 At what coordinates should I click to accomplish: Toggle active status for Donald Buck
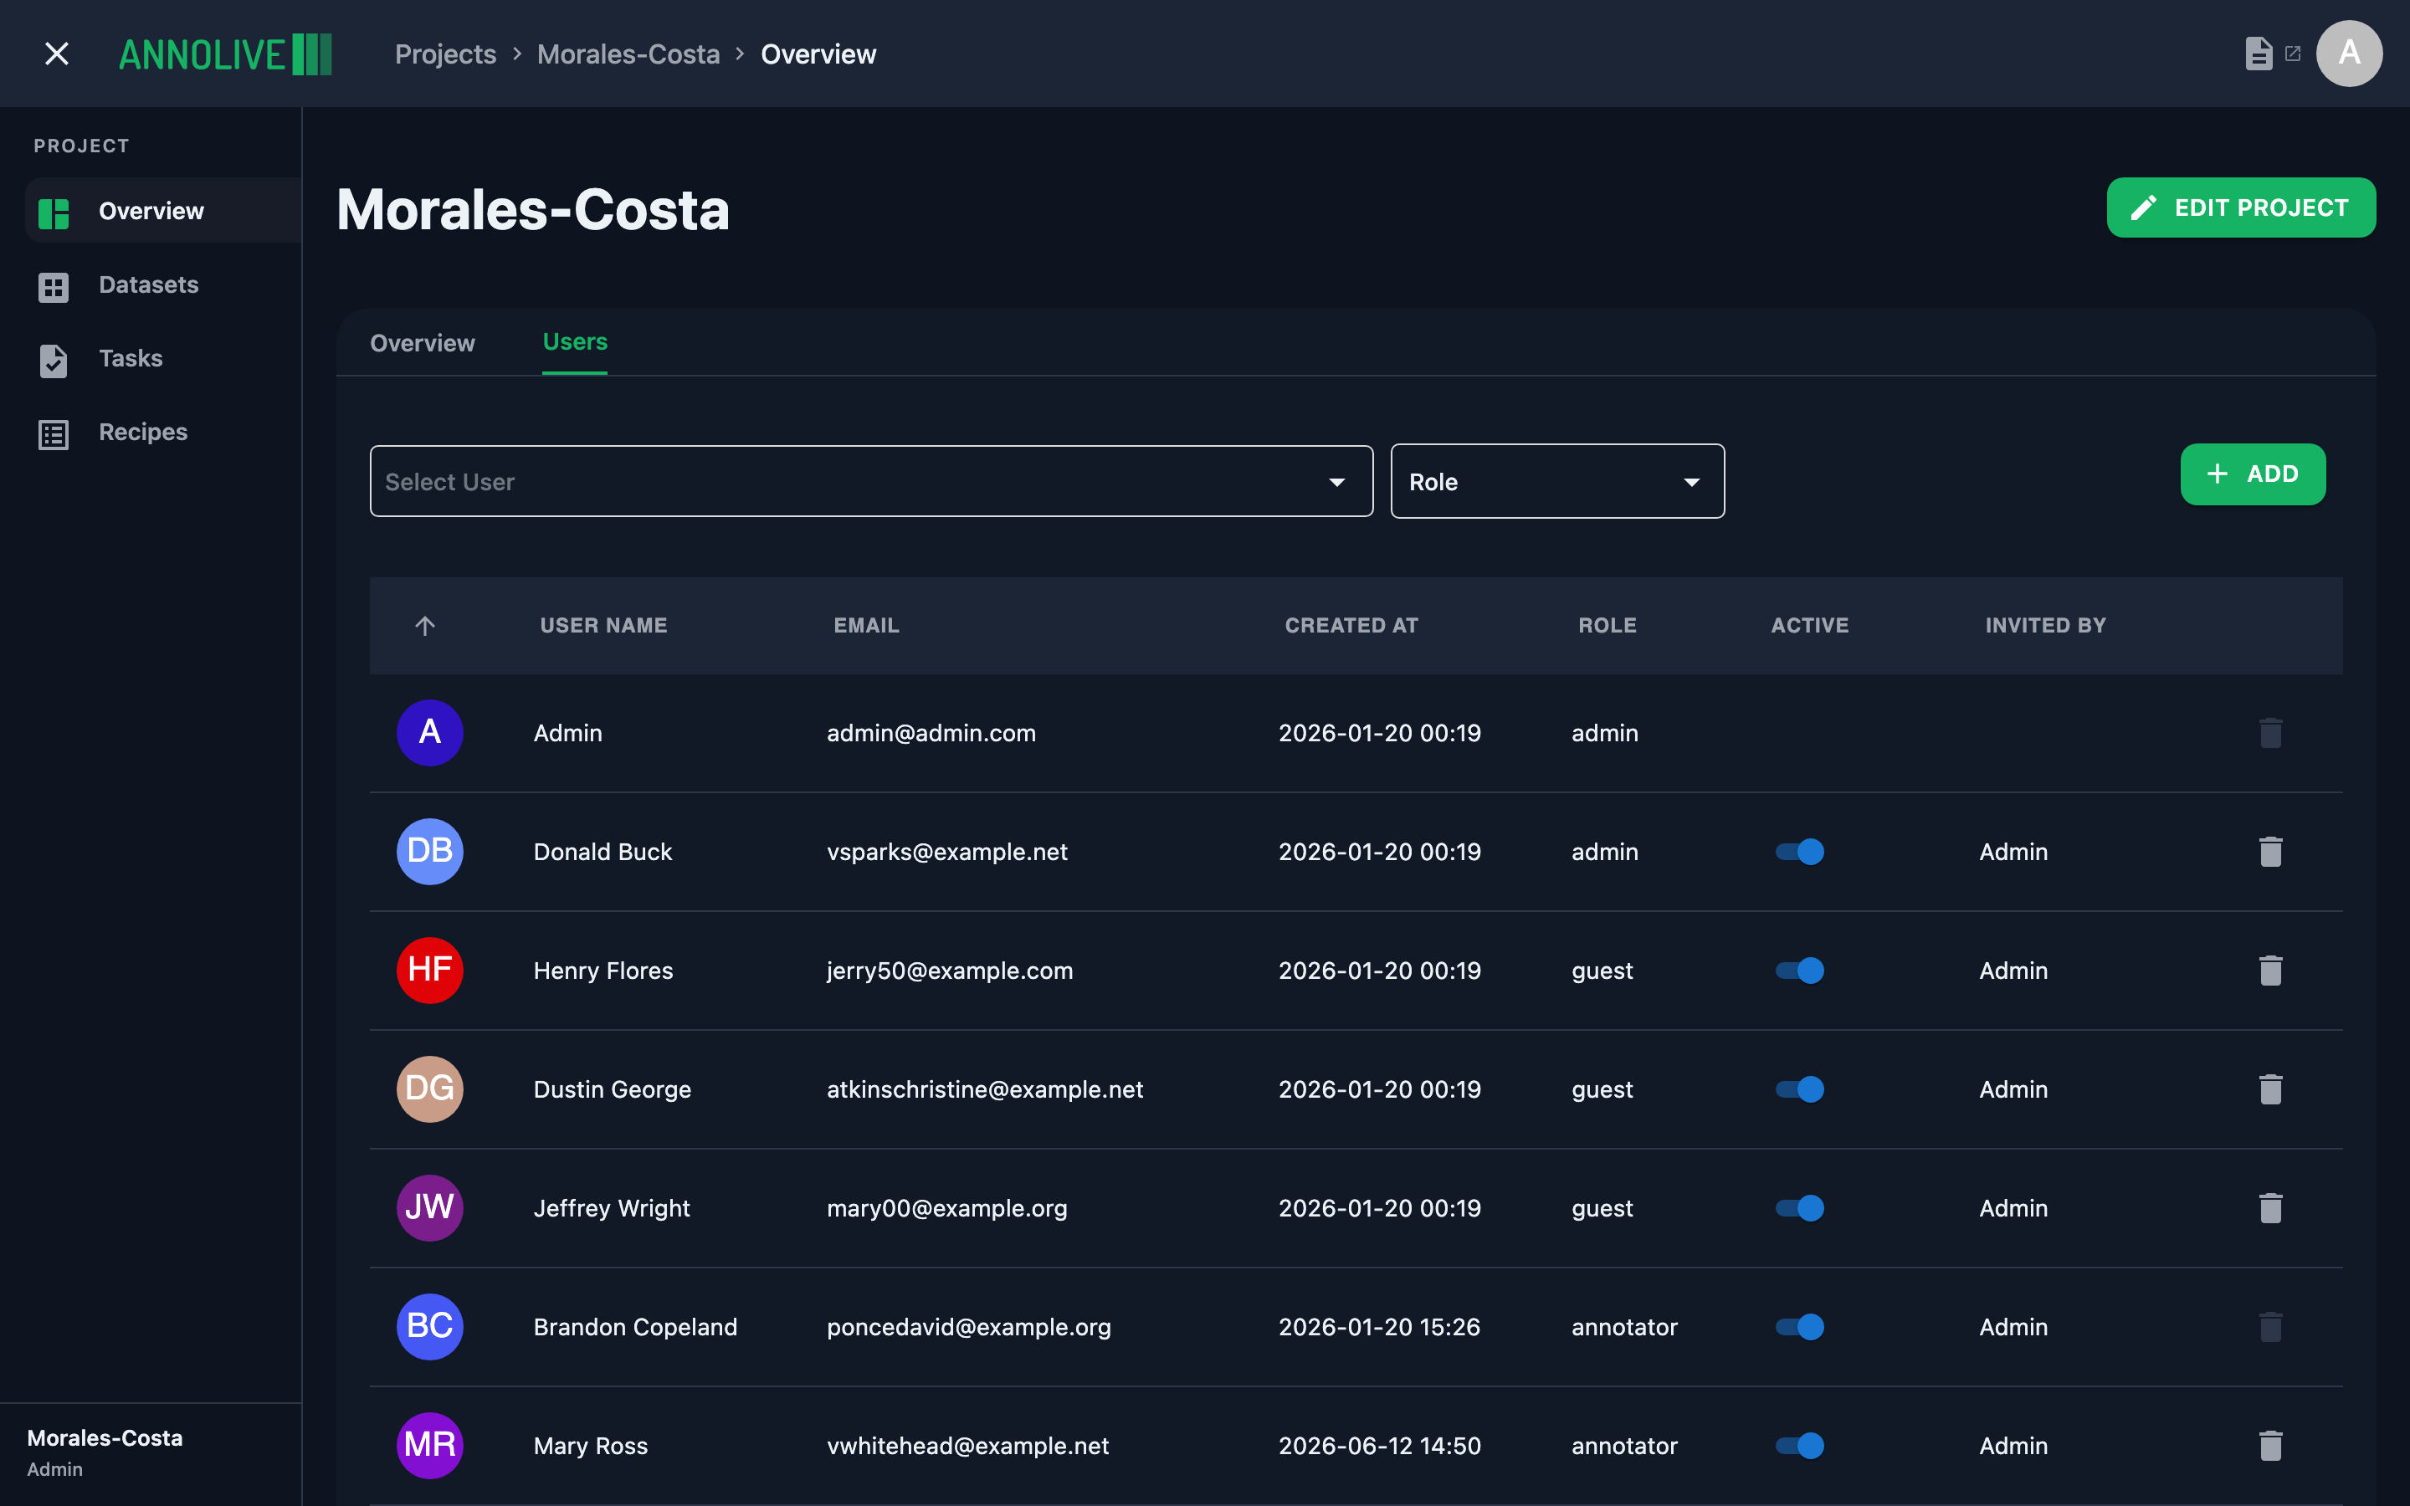pyautogui.click(x=1799, y=852)
